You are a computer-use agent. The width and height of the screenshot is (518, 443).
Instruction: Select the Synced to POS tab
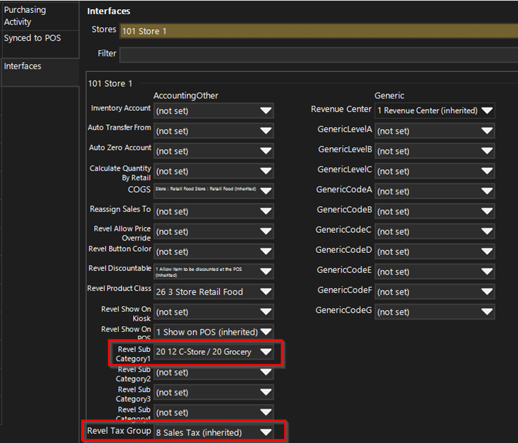(39, 38)
